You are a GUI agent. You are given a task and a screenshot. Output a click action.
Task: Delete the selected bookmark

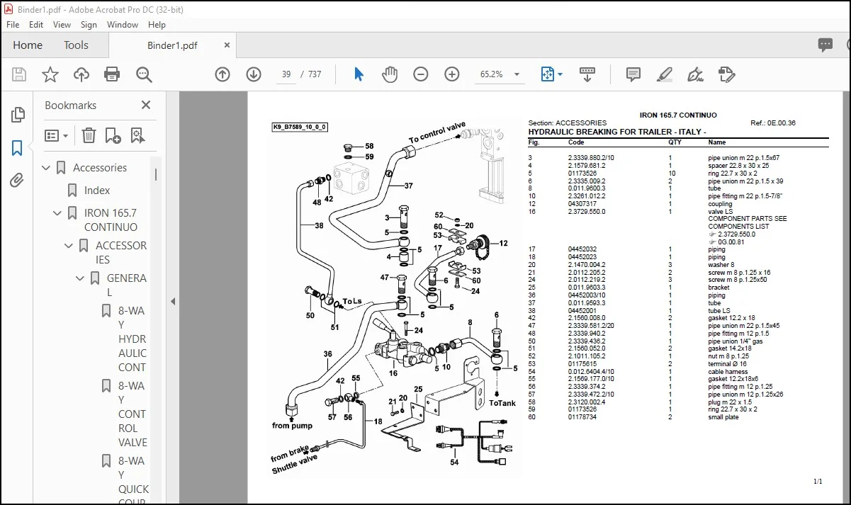click(89, 135)
